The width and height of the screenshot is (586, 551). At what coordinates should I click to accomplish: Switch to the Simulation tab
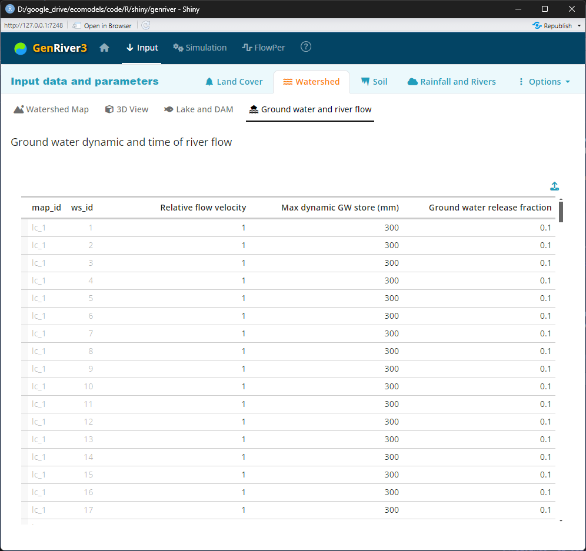pos(200,48)
